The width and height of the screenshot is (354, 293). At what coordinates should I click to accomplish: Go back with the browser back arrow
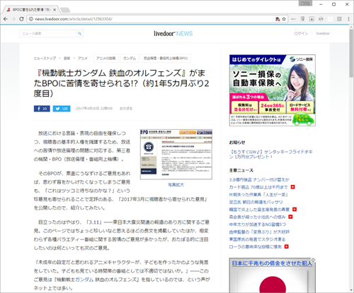coord(6,19)
